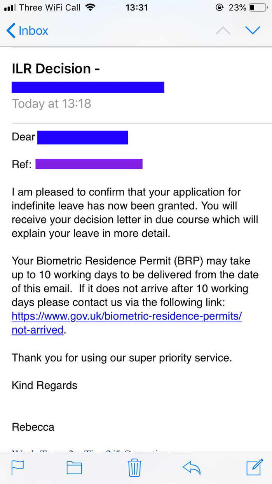Go to next message with down arrow
Screen dimensions: 272x484
point(253,30)
